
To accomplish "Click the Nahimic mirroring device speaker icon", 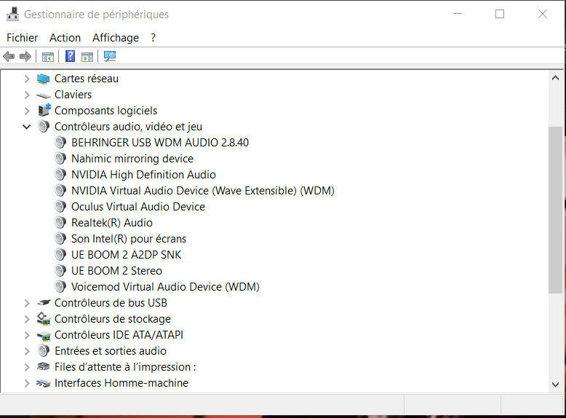I will [60, 158].
